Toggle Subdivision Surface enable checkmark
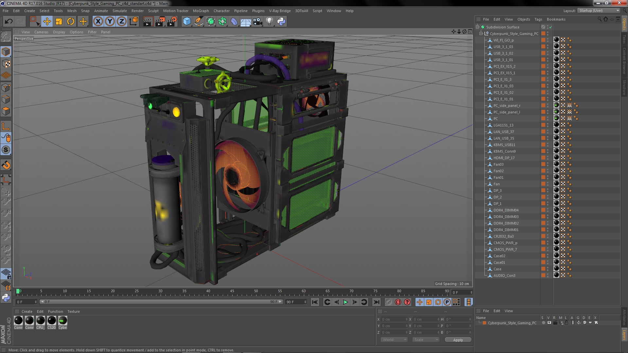The height and width of the screenshot is (353, 628). (551, 27)
